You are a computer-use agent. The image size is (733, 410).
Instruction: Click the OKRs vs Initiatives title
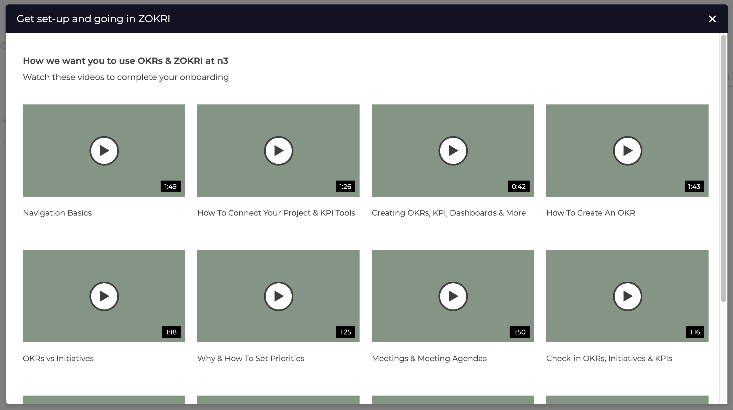58,358
